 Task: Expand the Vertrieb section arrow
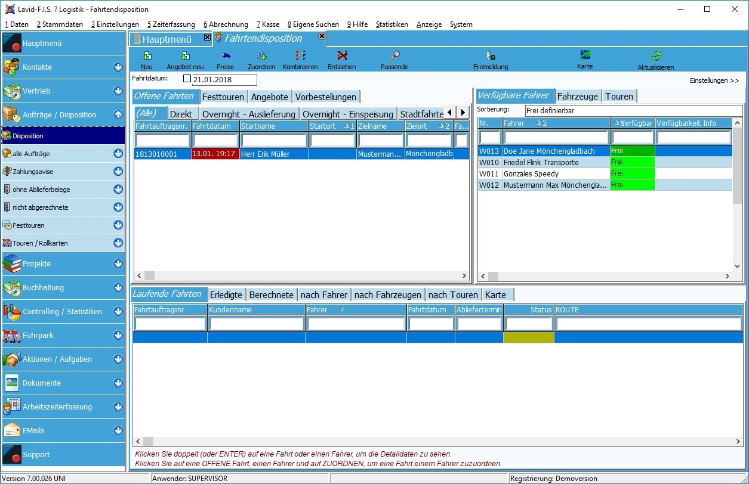(118, 91)
